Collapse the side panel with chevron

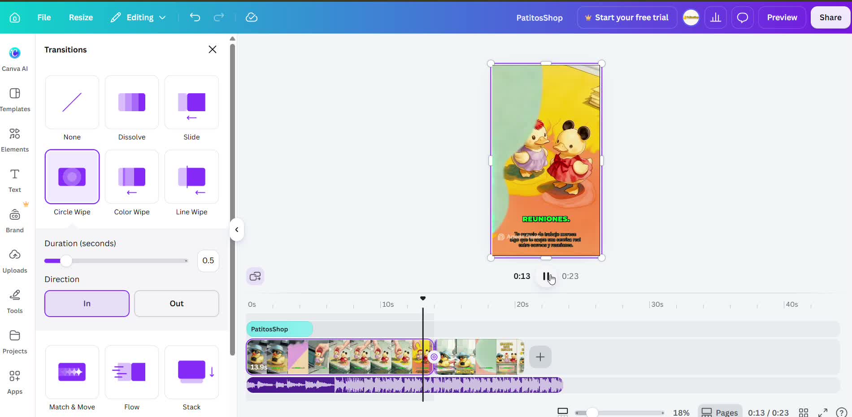pos(236,230)
